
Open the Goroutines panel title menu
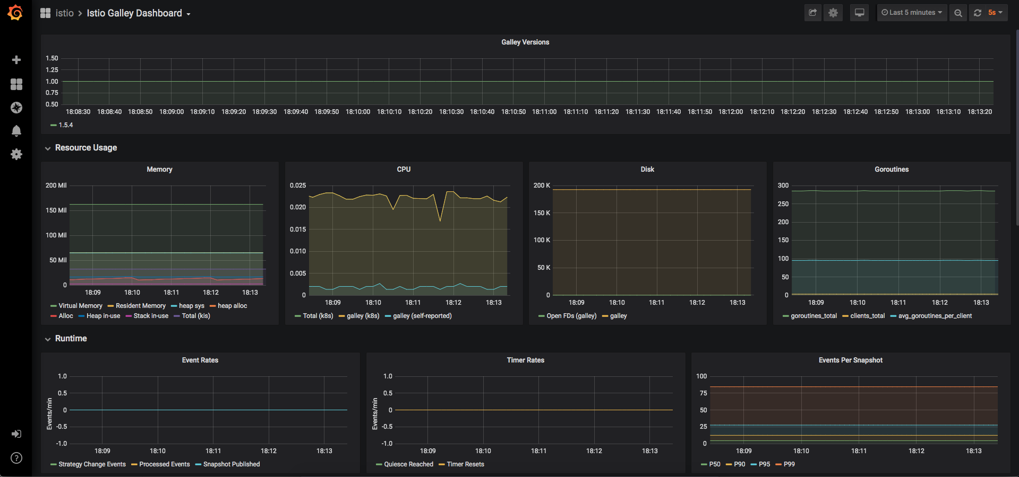[892, 170]
